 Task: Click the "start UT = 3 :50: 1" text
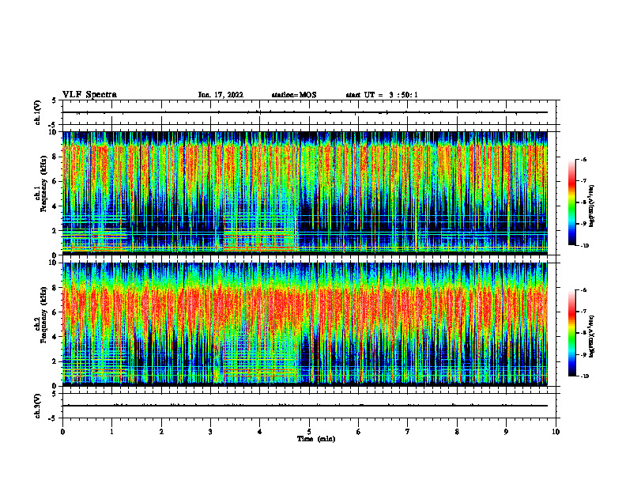382,95
